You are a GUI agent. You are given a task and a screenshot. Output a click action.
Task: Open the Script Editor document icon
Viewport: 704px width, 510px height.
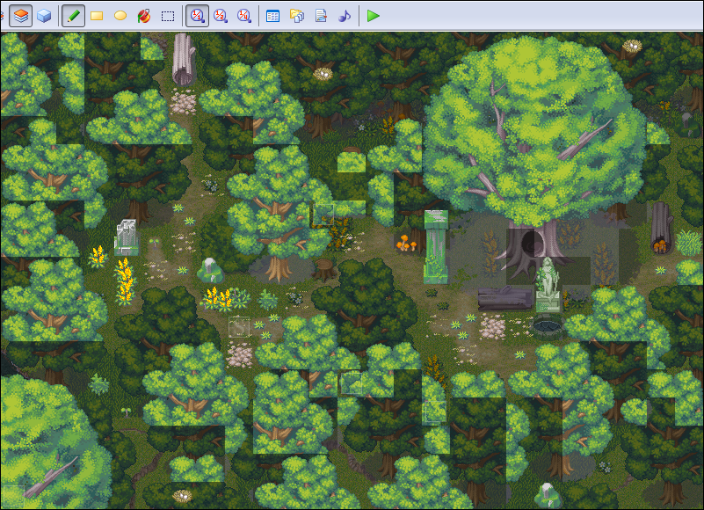(321, 16)
